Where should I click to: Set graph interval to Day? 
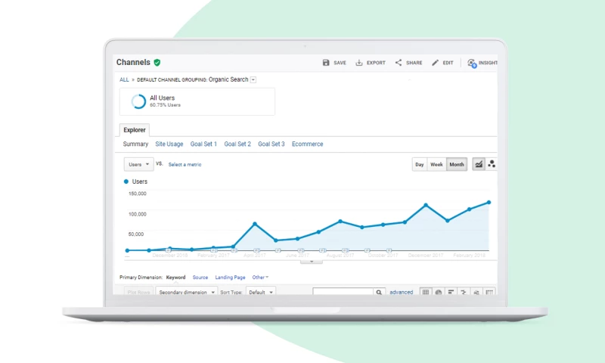coord(419,164)
